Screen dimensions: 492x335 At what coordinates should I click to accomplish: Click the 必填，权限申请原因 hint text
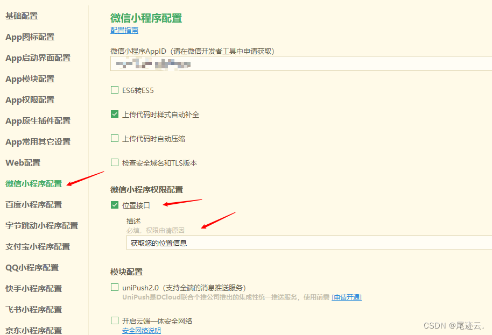(x=156, y=231)
